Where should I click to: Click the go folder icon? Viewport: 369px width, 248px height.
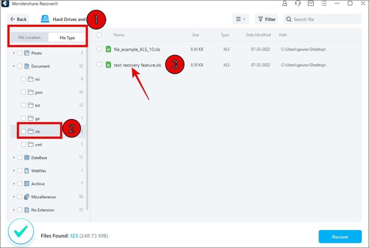pyautogui.click(x=31, y=118)
